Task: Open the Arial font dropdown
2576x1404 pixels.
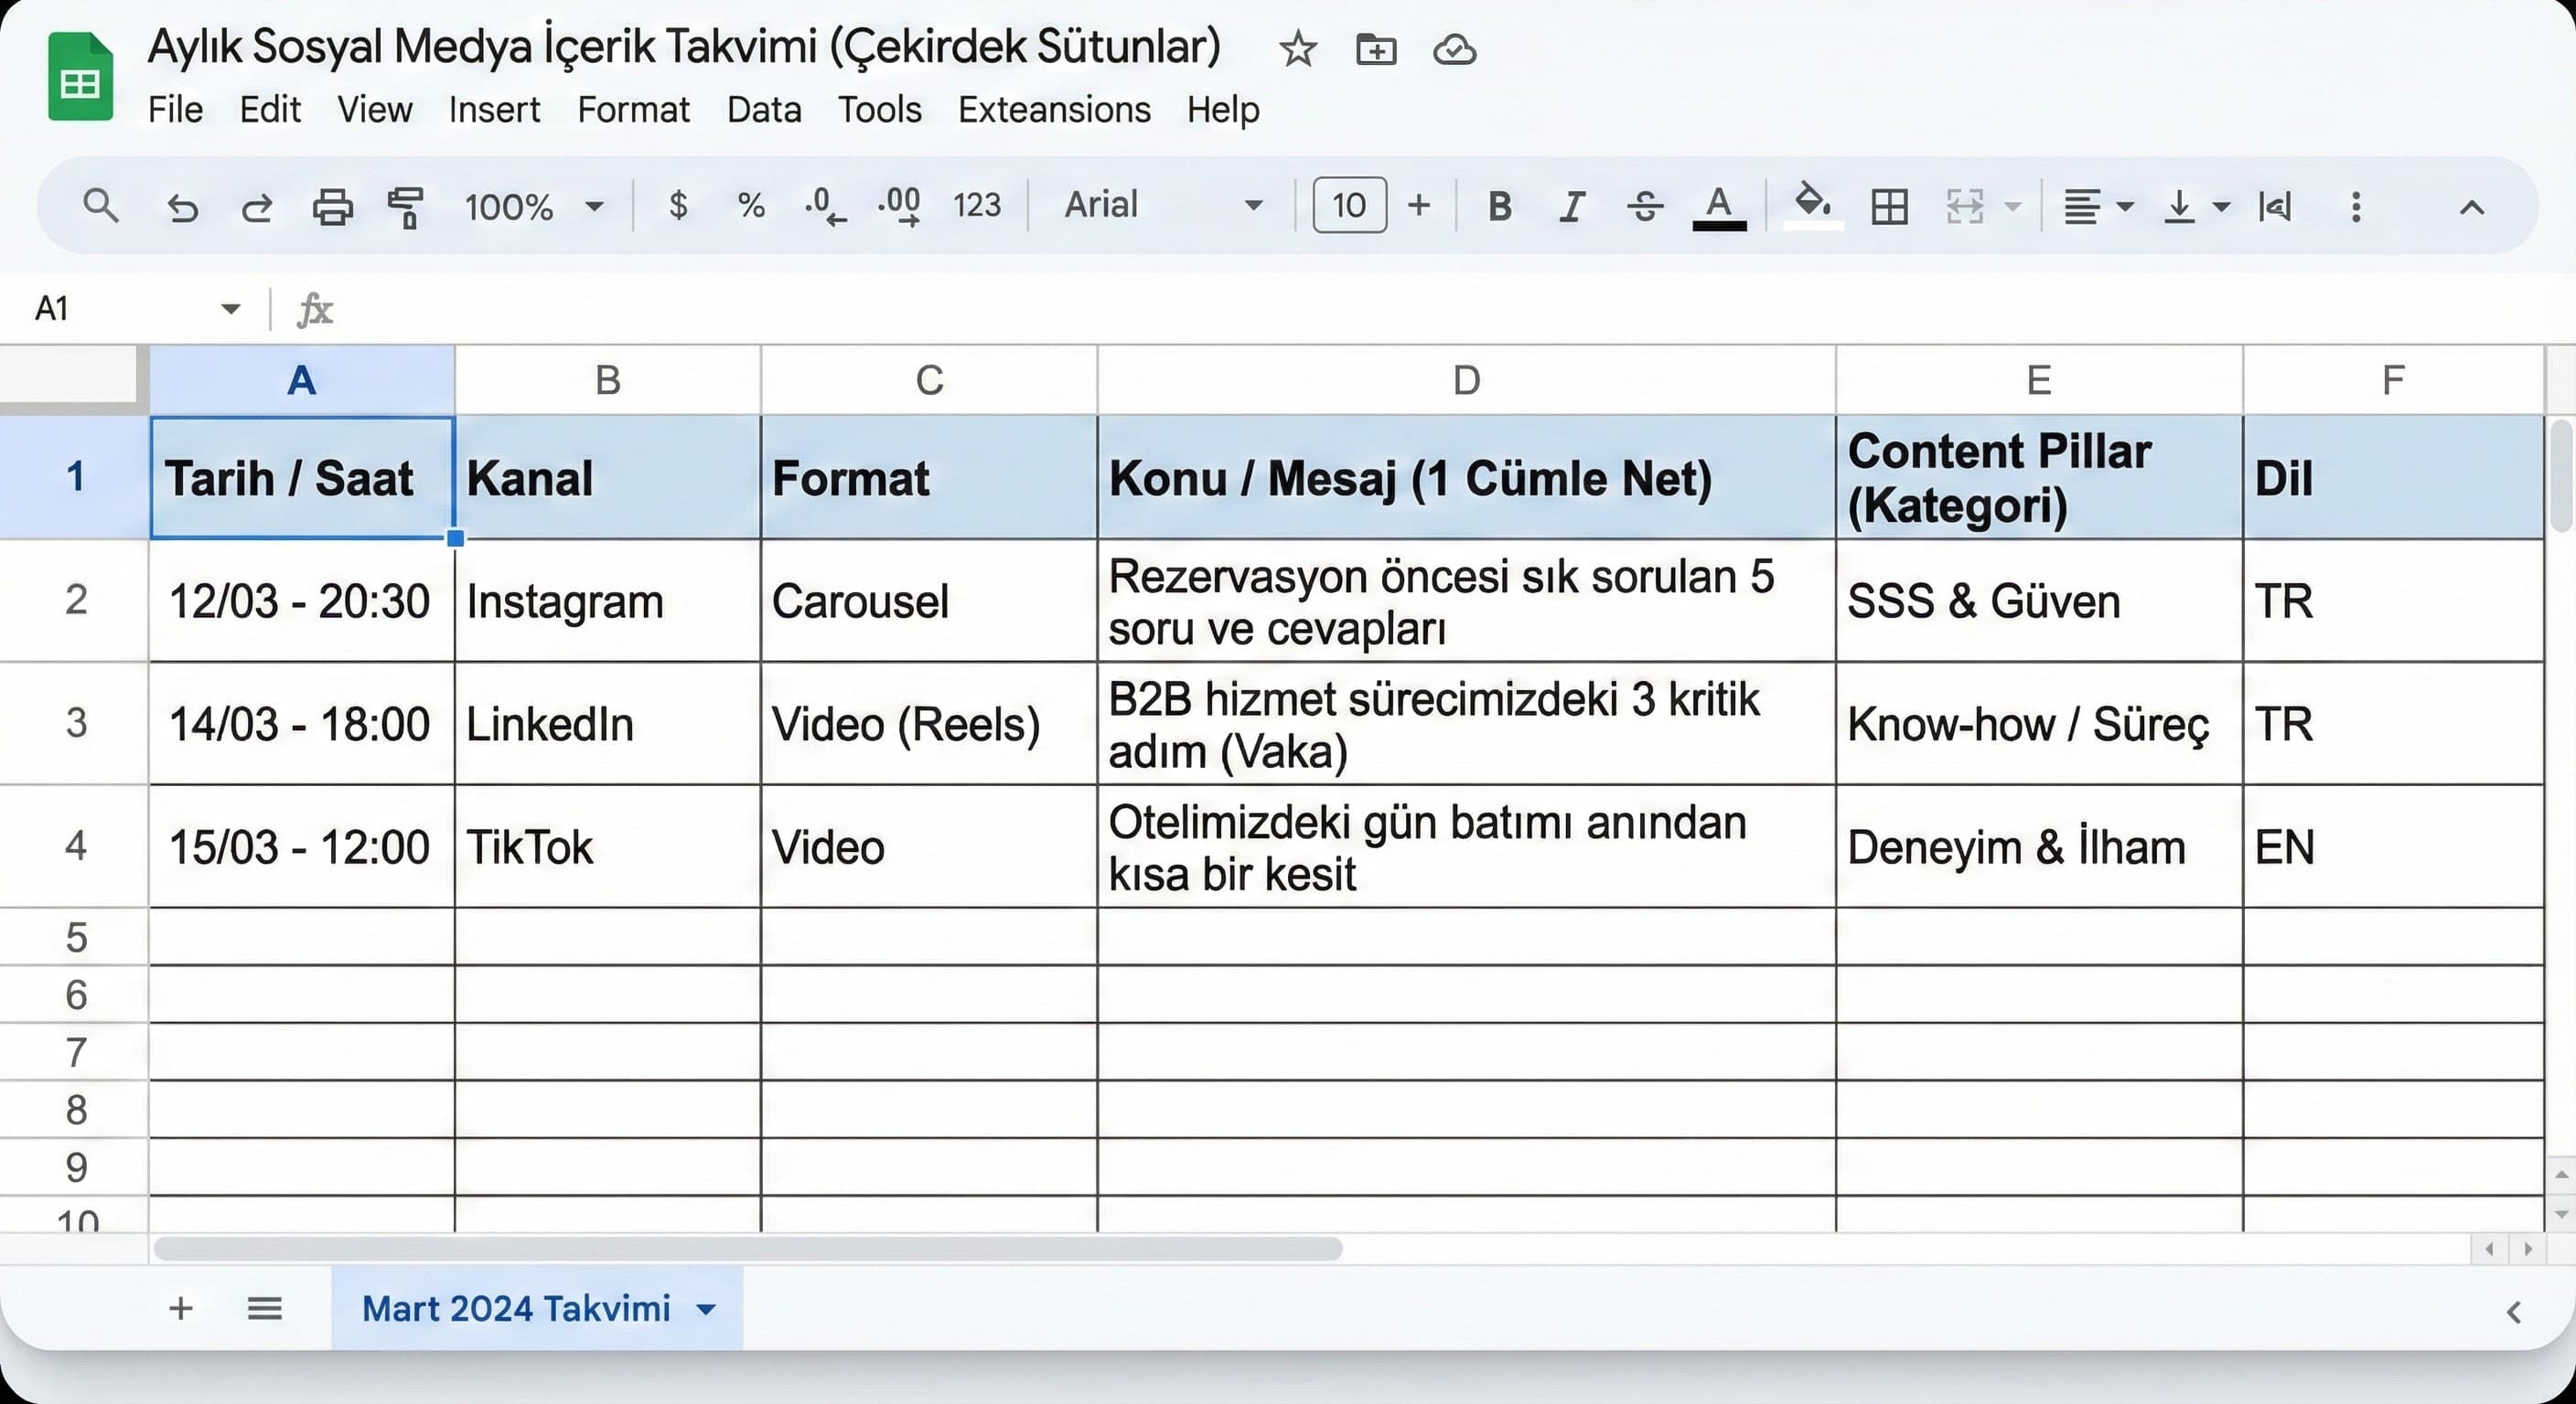Action: [1160, 206]
